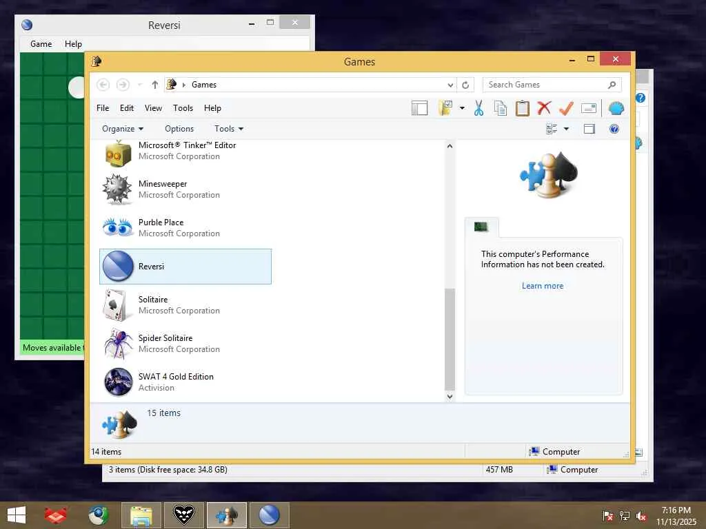Click the Options command bar button
This screenshot has width=706, height=529.
pos(179,129)
